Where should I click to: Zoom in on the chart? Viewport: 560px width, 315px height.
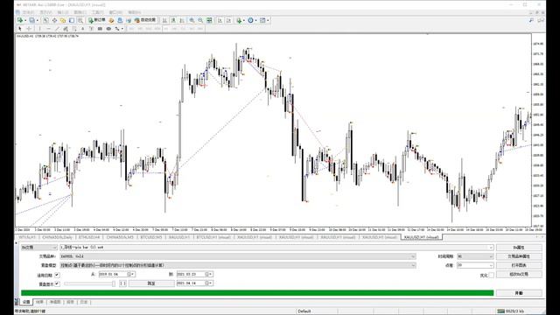pyautogui.click(x=192, y=20)
